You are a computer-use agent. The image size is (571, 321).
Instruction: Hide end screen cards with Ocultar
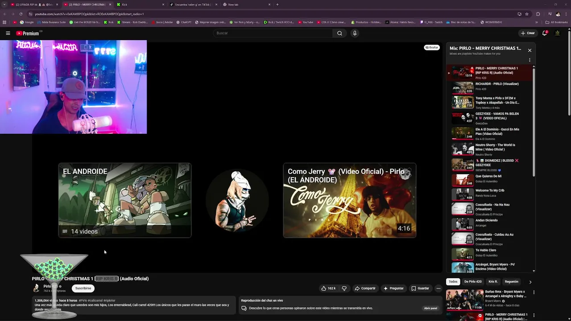(x=431, y=47)
